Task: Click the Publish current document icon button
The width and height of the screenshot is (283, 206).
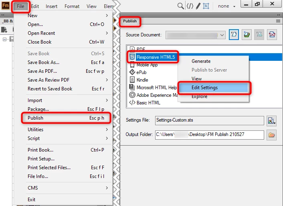Action: pyautogui.click(x=234, y=34)
